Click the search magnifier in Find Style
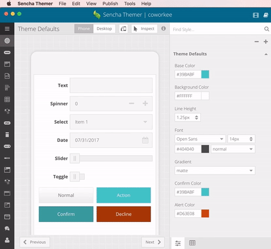The width and height of the screenshot is (271, 249). (266, 29)
